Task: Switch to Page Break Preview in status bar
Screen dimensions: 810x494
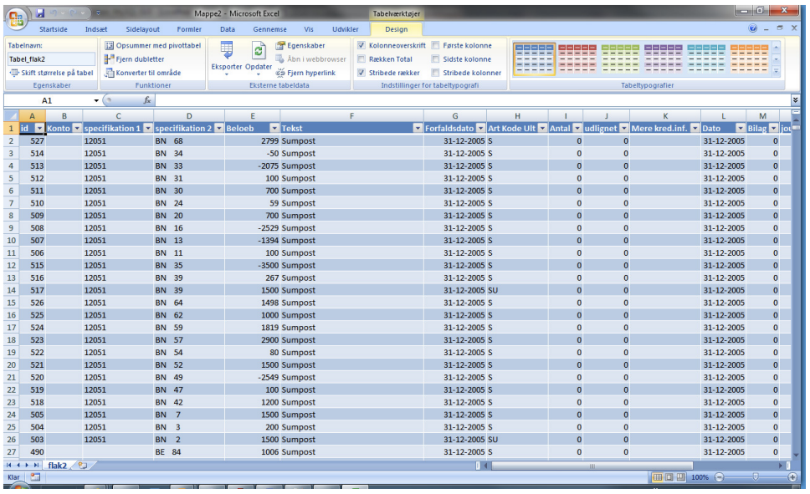Action: [x=681, y=477]
